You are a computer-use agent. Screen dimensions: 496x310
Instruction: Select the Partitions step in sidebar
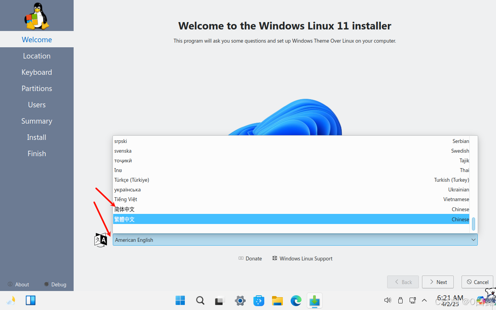[37, 88]
